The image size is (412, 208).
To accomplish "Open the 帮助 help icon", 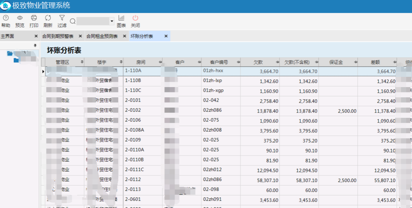I will pyautogui.click(x=5, y=18).
